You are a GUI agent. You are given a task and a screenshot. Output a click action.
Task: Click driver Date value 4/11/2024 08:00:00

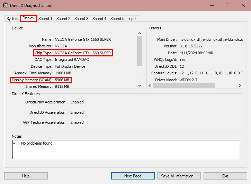(196, 53)
